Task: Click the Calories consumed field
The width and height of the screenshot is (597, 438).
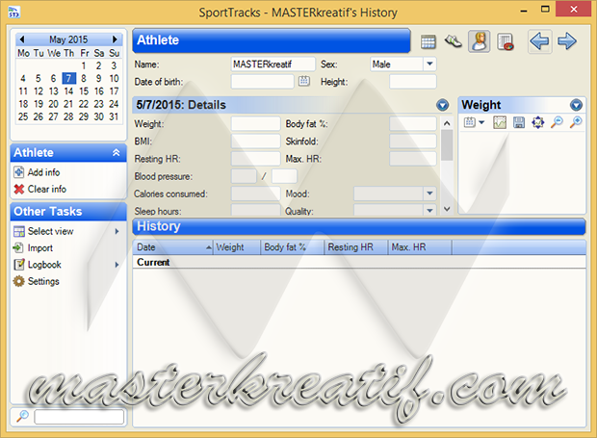Action: coord(256,193)
